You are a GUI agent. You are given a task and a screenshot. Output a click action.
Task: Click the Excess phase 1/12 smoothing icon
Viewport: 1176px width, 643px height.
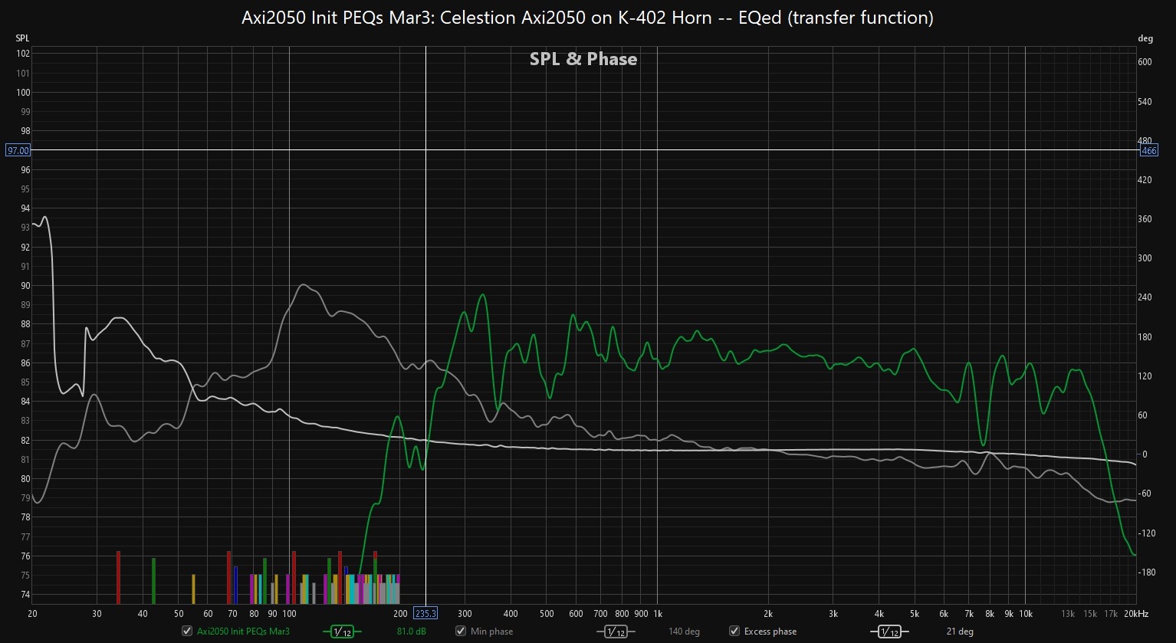889,632
